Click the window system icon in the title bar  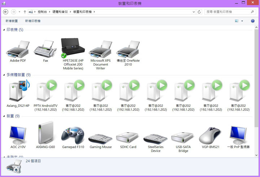[x=4, y=3]
